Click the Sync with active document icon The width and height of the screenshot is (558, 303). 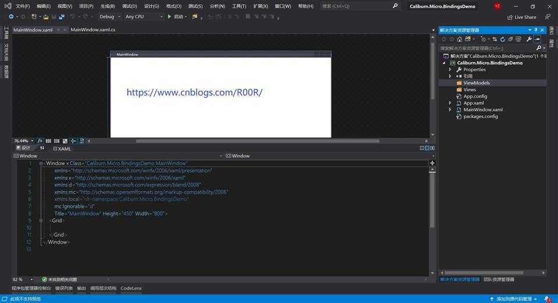click(x=495, y=39)
